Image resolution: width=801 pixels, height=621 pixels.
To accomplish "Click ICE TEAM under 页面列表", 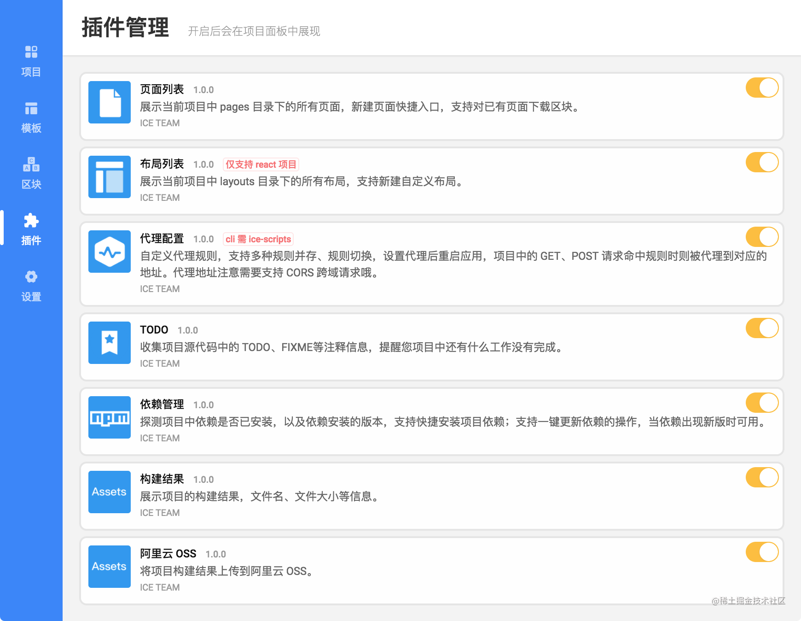I will point(160,123).
